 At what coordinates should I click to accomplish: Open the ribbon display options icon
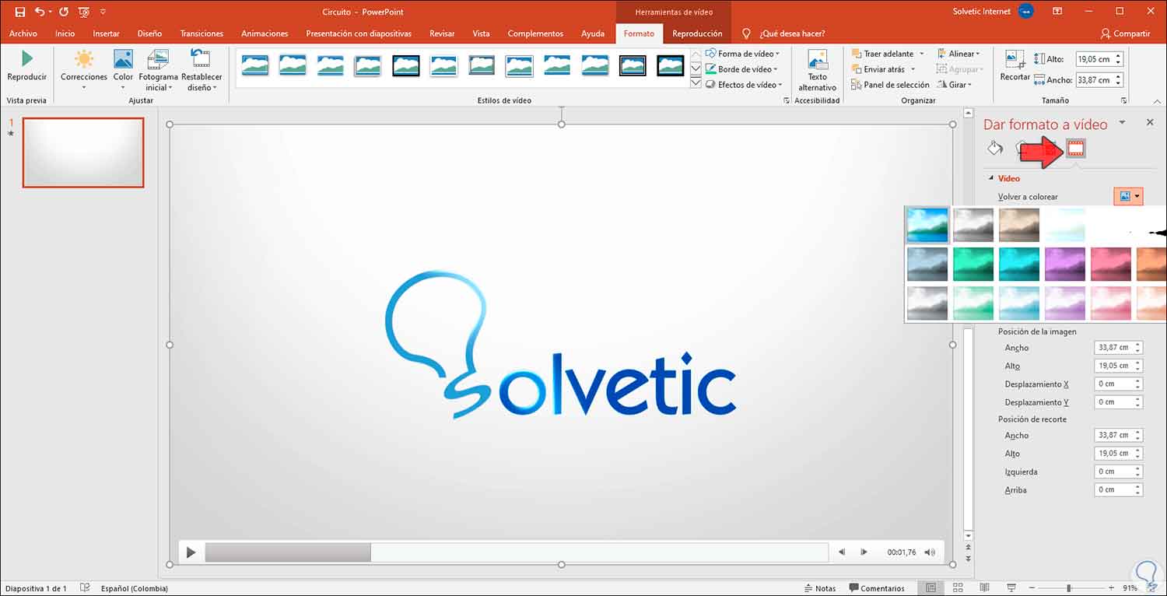tap(1057, 12)
